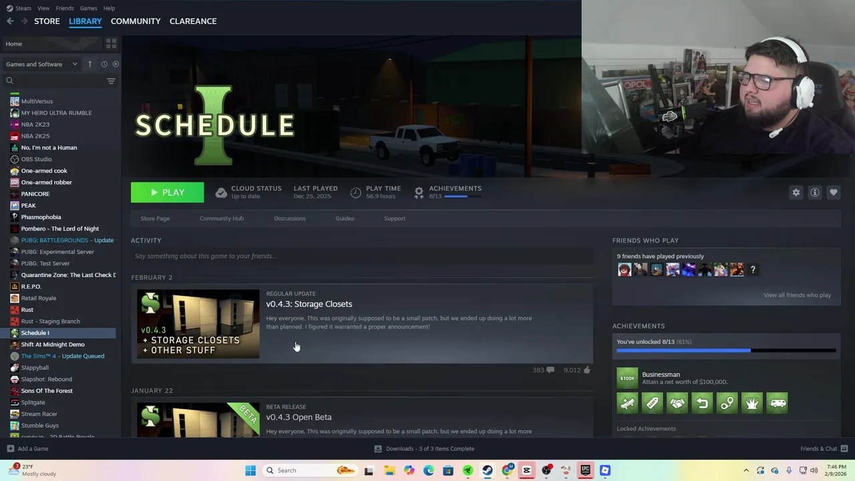The image size is (855, 481).
Task: View the unknown friend question mark avatar
Action: tap(753, 269)
